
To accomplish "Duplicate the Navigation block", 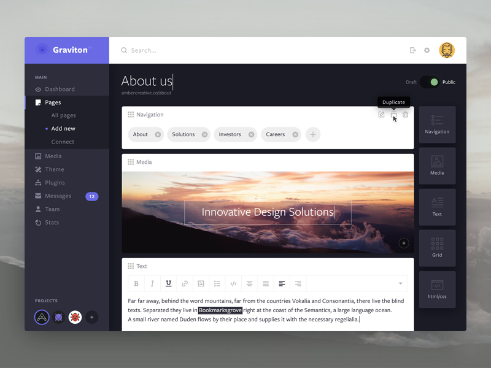I will (x=393, y=115).
